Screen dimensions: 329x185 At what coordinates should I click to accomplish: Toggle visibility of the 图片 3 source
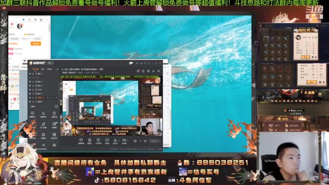(30, 86)
